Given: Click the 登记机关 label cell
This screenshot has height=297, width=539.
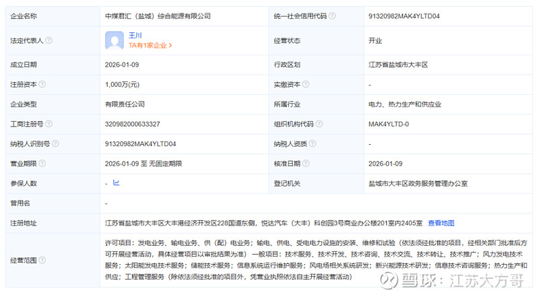Looking at the screenshot, I should click(316, 184).
